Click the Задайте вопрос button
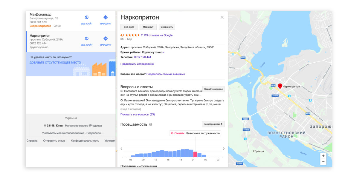 tap(213, 89)
